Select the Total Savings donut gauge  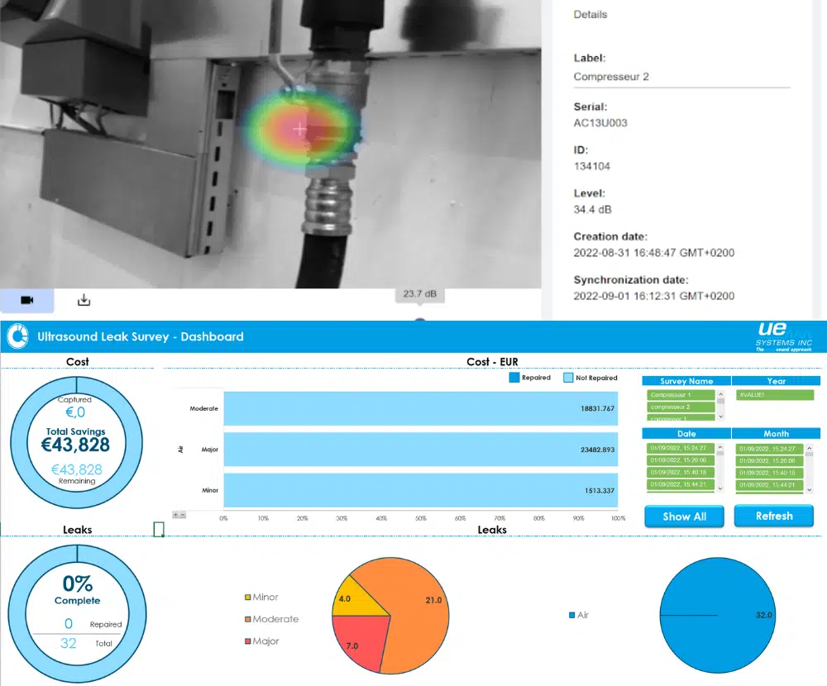pyautogui.click(x=77, y=442)
